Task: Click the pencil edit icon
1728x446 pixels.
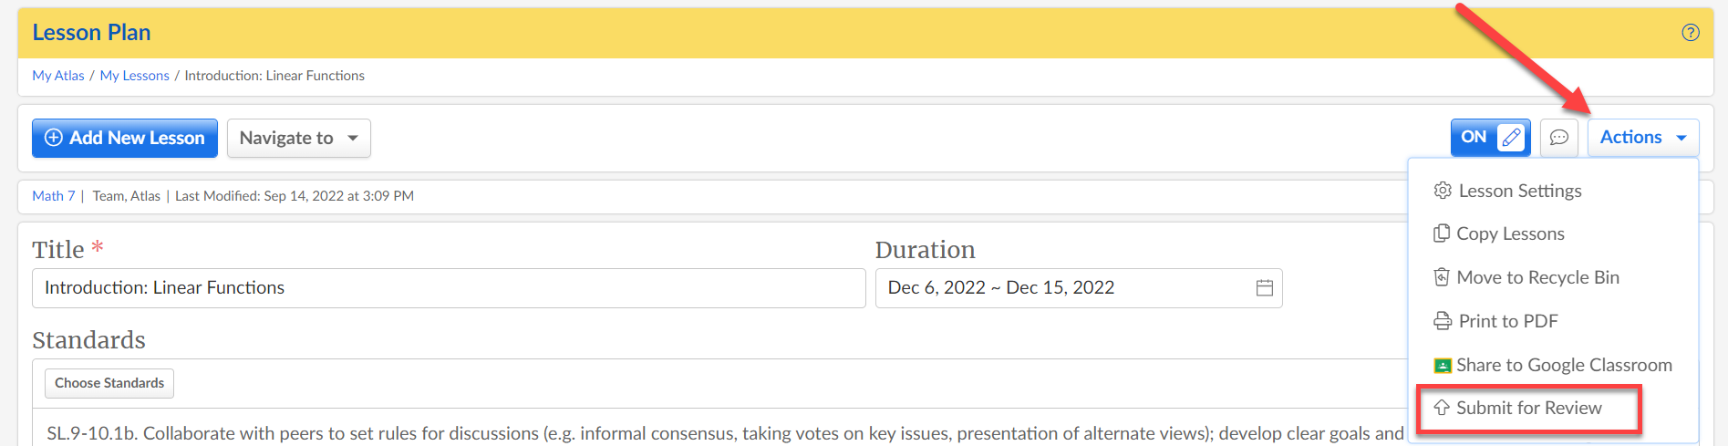Action: point(1511,138)
